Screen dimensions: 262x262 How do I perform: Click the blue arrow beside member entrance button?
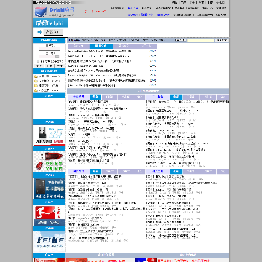click(x=40, y=32)
